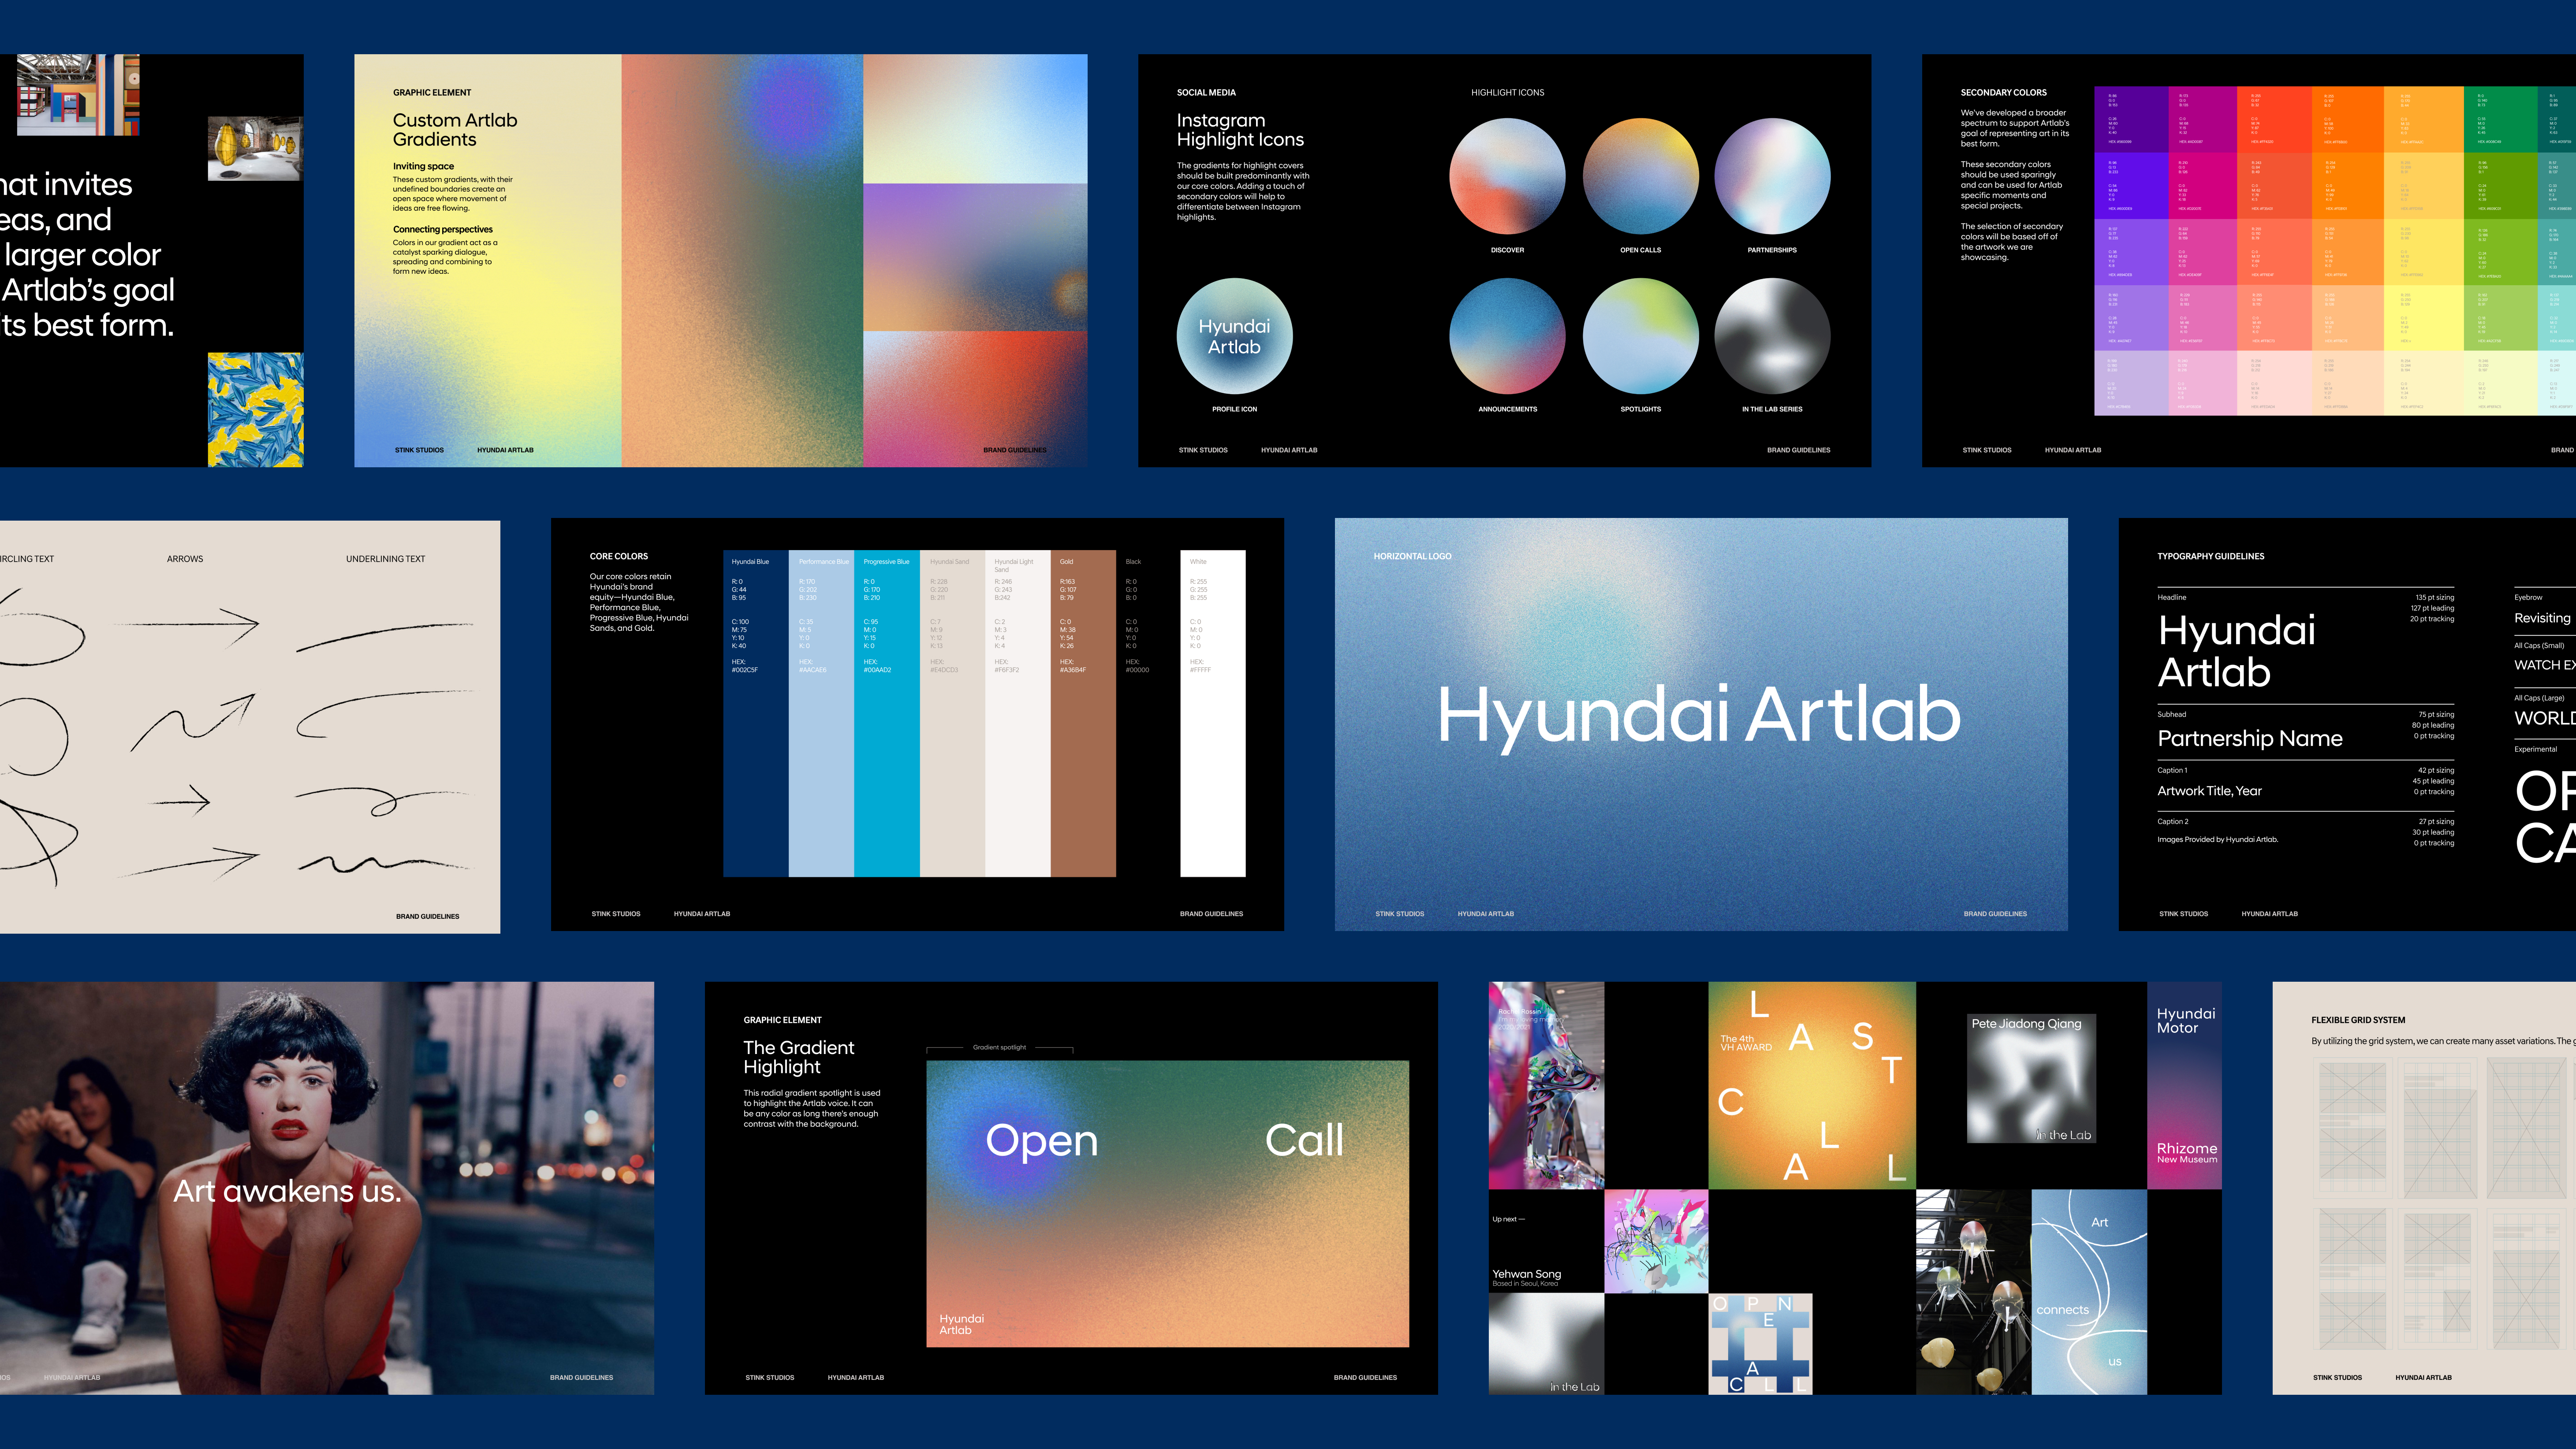
Task: Click the Open Calls highlight icon
Action: (x=1640, y=177)
